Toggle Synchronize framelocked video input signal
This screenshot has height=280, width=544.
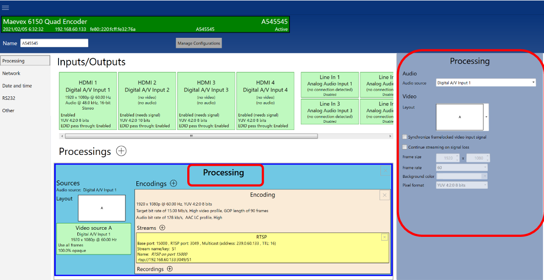[405, 137]
